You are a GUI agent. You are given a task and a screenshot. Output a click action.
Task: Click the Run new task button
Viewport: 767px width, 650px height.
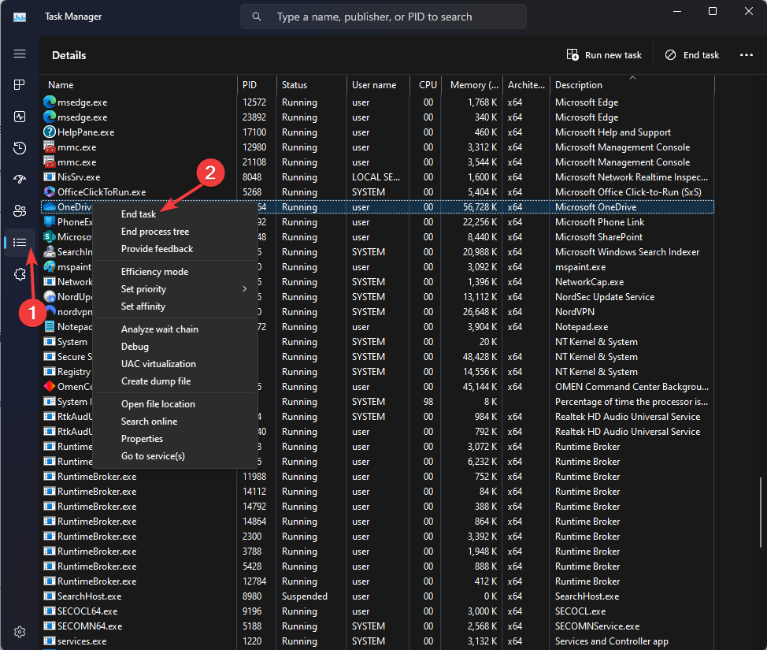604,55
